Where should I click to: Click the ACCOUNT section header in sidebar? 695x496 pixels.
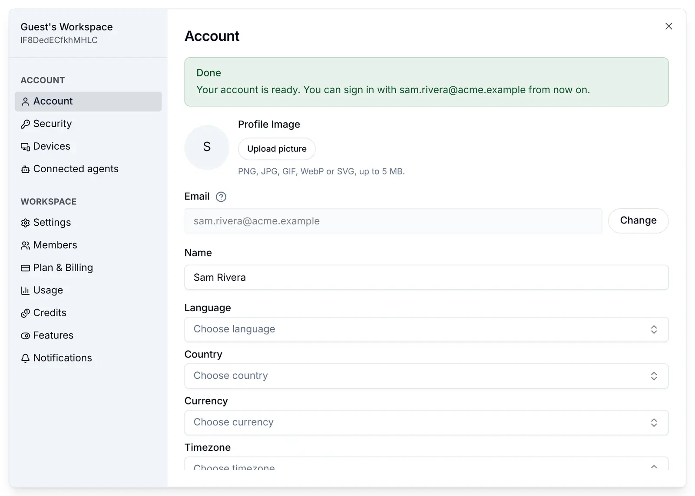point(43,80)
